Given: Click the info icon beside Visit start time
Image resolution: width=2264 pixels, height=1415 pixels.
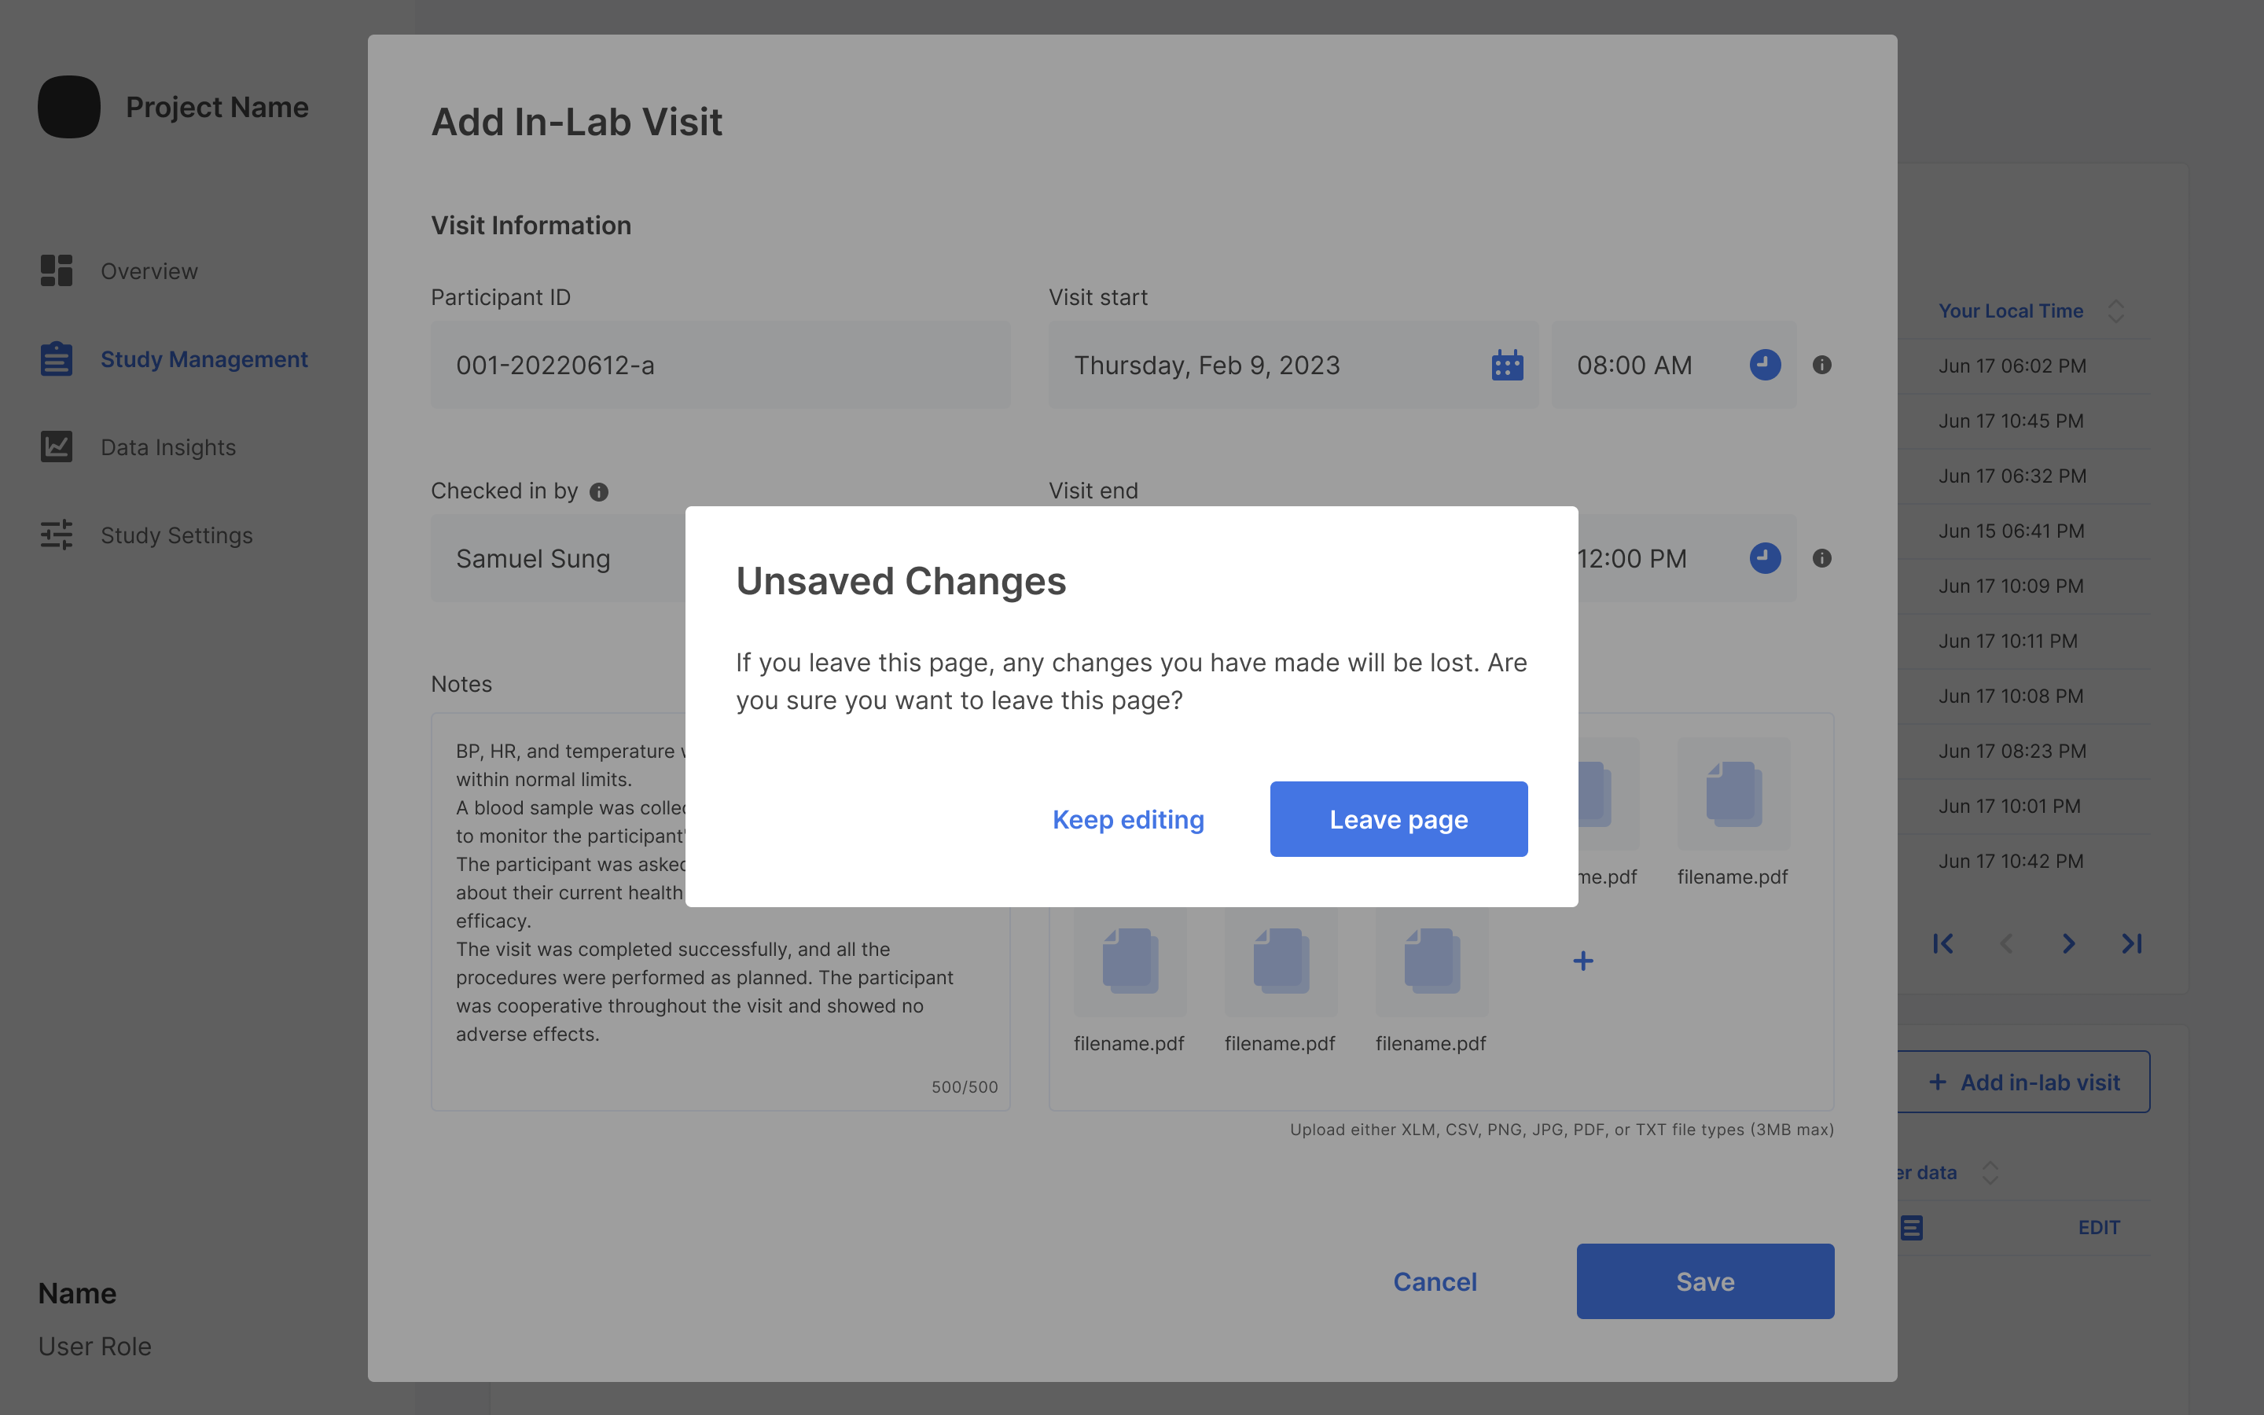Looking at the screenshot, I should tap(1821, 365).
